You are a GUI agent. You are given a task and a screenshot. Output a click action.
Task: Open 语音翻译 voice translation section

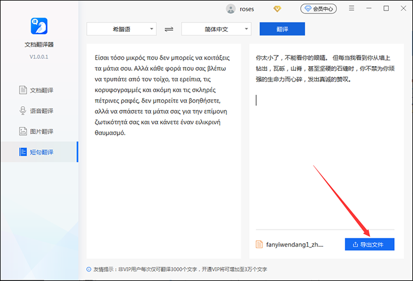point(36,111)
